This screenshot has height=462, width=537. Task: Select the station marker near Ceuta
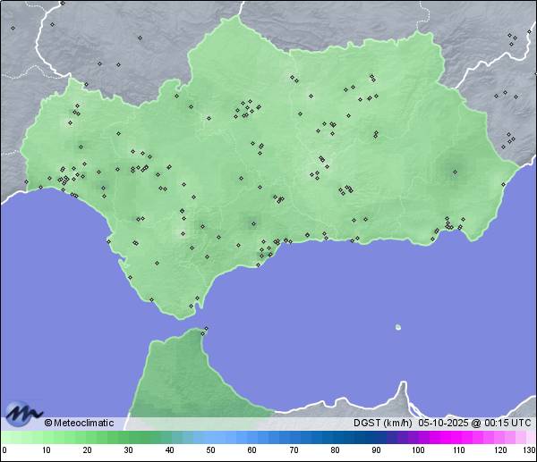(205, 331)
